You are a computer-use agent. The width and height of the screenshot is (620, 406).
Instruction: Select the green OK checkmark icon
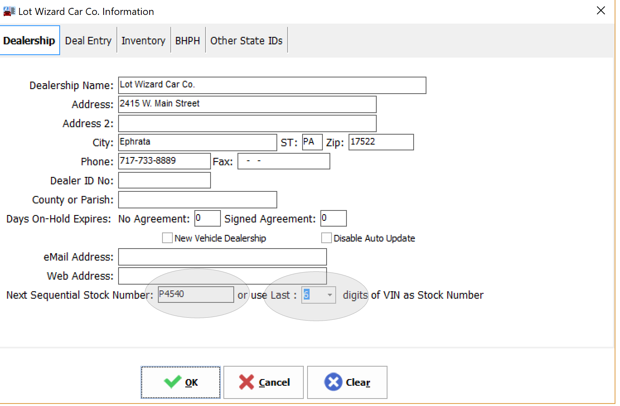click(174, 382)
